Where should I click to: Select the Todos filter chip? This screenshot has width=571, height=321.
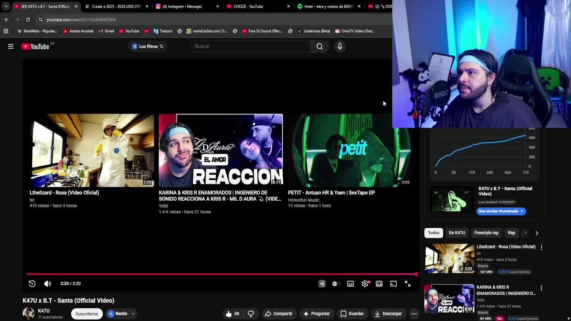[434, 233]
